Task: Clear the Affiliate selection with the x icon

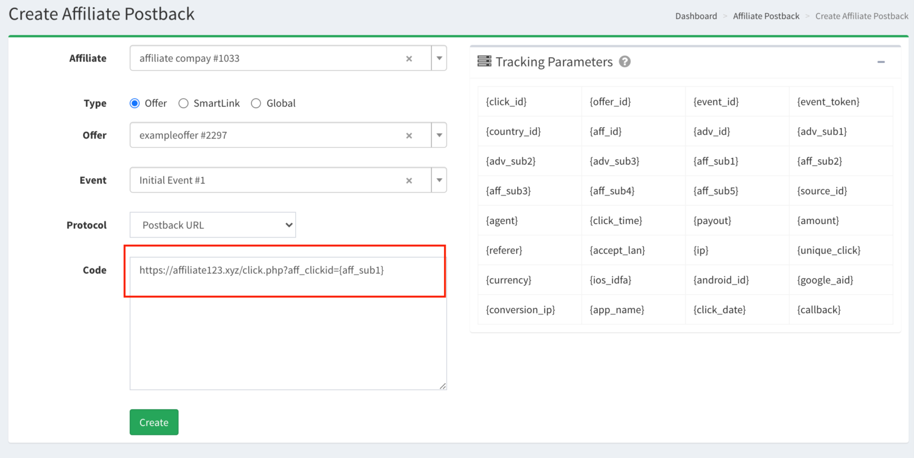Action: click(409, 58)
